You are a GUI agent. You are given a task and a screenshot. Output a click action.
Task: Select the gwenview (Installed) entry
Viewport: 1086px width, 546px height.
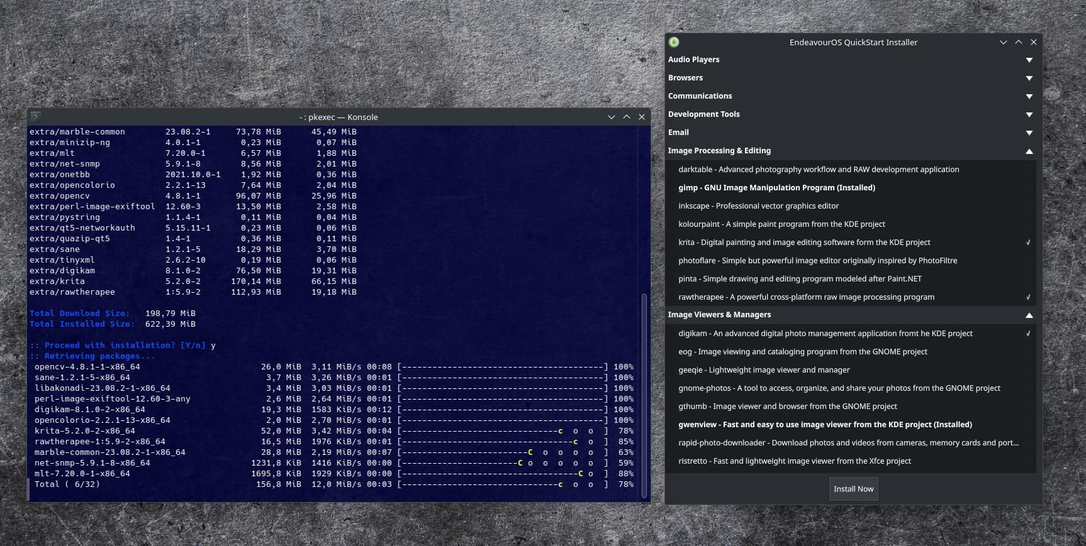click(x=851, y=425)
